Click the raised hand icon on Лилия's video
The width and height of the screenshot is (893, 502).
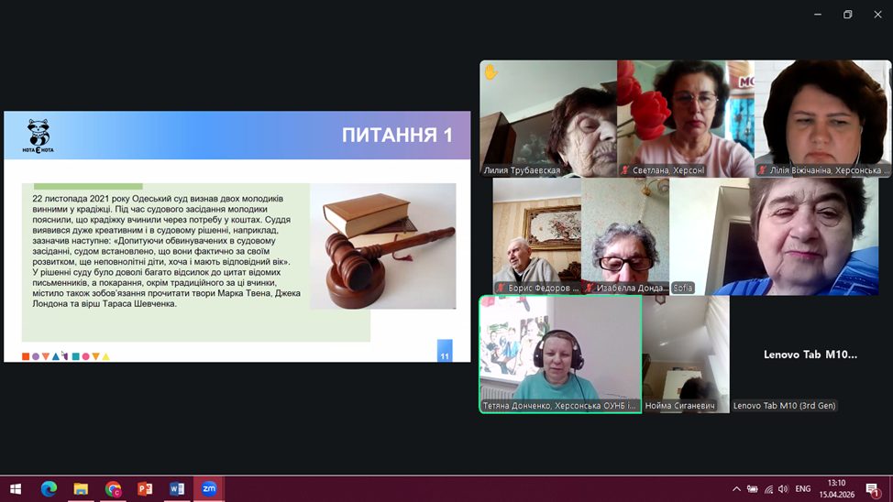coord(491,71)
